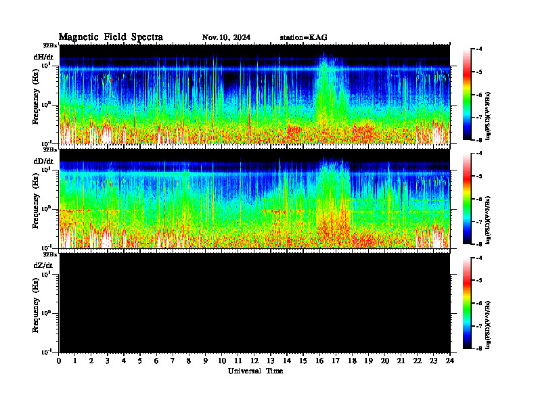The image size is (536, 414).
Task: Click the -6 tick on dZ/dt colorbar
Action: click(x=479, y=303)
